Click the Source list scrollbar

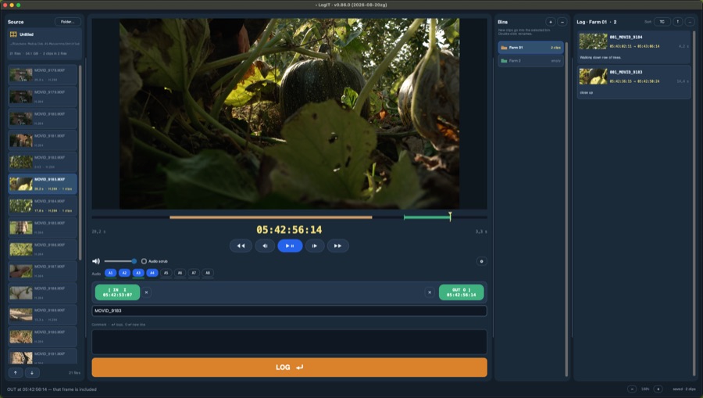80,163
